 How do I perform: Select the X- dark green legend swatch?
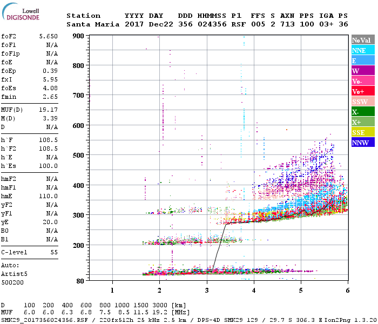pos(363,112)
